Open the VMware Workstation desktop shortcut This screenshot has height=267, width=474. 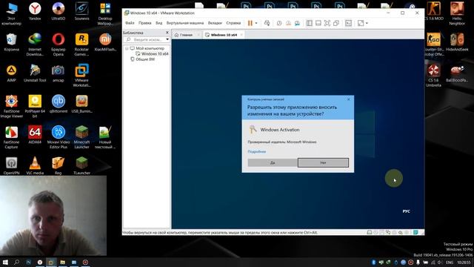81,75
